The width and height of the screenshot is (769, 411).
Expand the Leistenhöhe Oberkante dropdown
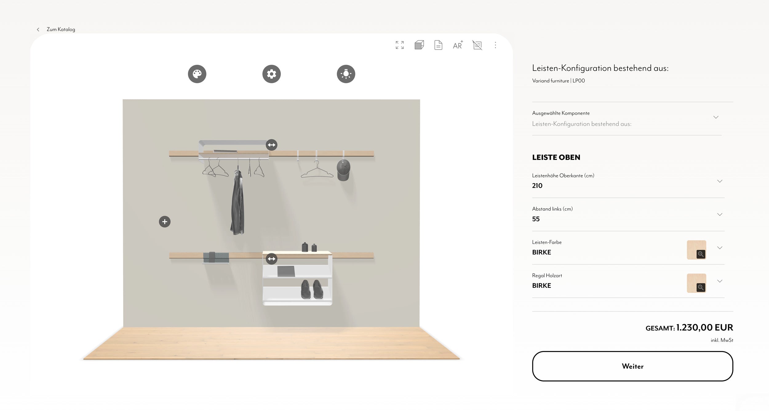(x=719, y=181)
